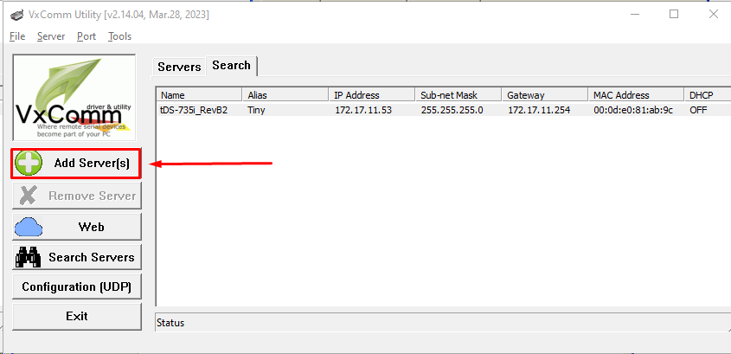The height and width of the screenshot is (354, 731).
Task: Select the Search tab
Action: [231, 66]
